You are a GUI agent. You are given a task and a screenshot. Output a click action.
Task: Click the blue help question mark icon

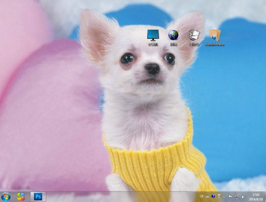pos(213,197)
